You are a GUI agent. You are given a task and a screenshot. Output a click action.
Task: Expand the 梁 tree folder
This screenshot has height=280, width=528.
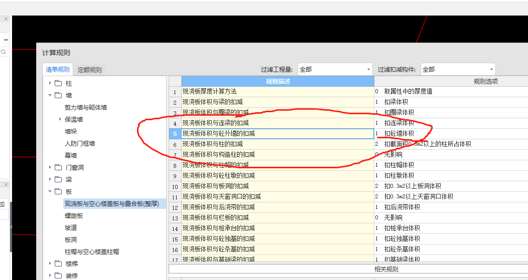[x=50, y=179]
